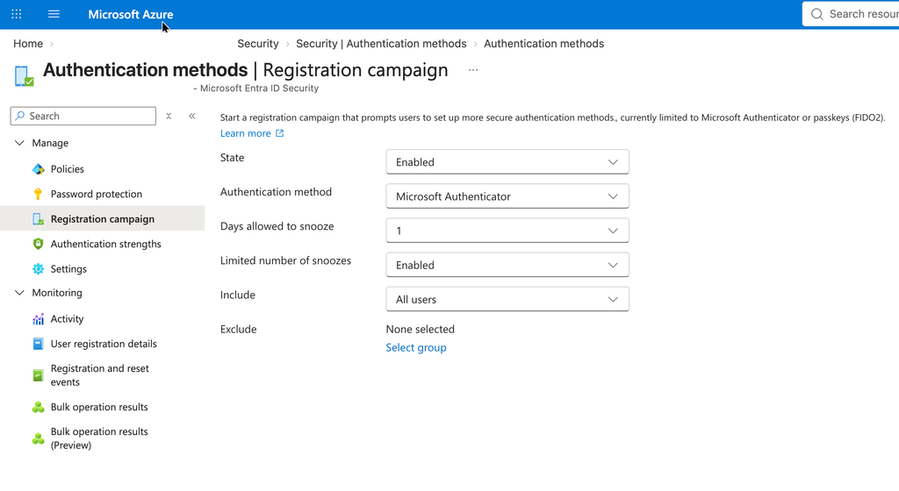Open the Days allowed to snooze dropdown
This screenshot has width=899, height=491.
[507, 231]
